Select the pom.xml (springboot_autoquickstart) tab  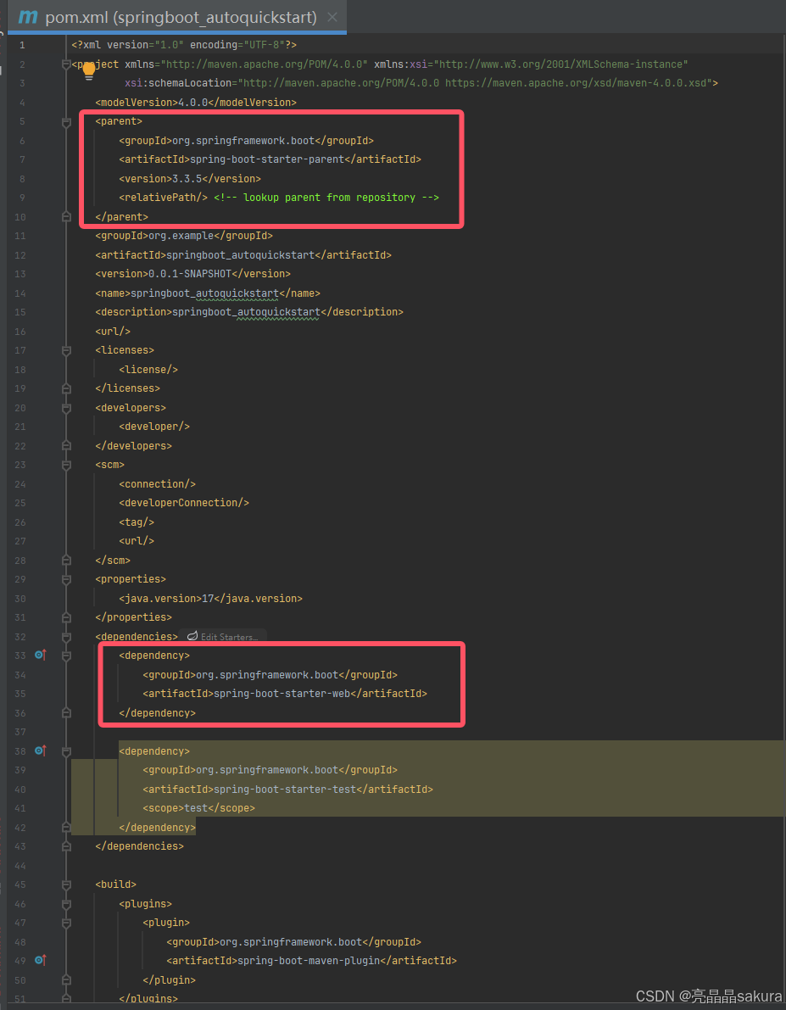click(x=170, y=16)
